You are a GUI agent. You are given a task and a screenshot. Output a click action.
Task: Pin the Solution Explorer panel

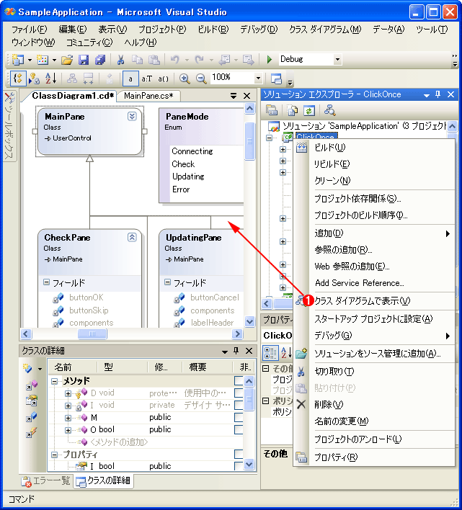point(438,94)
